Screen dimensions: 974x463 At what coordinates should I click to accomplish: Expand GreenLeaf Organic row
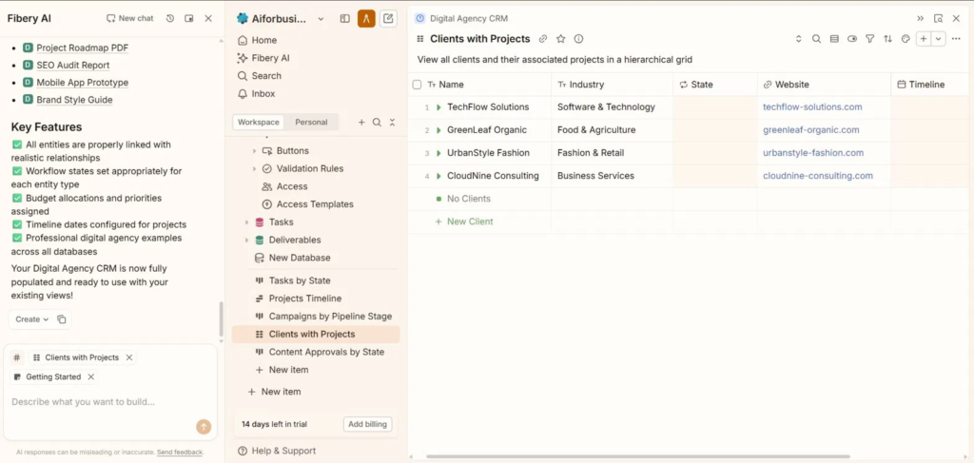pyautogui.click(x=438, y=130)
